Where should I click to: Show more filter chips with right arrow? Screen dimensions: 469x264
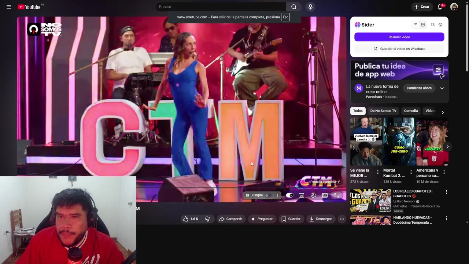pos(442,112)
